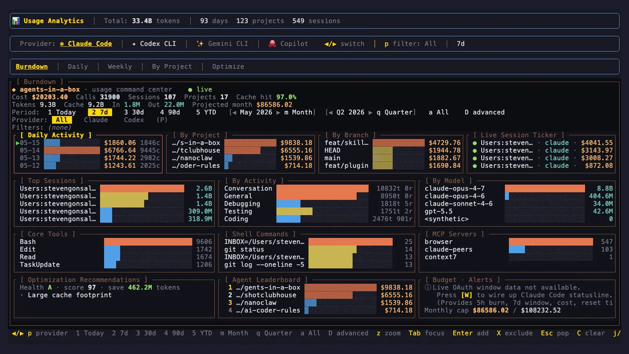The width and height of the screenshot is (629, 354).
Task: Select the claude-peers MCP server row
Action: pyautogui.click(x=519, y=249)
